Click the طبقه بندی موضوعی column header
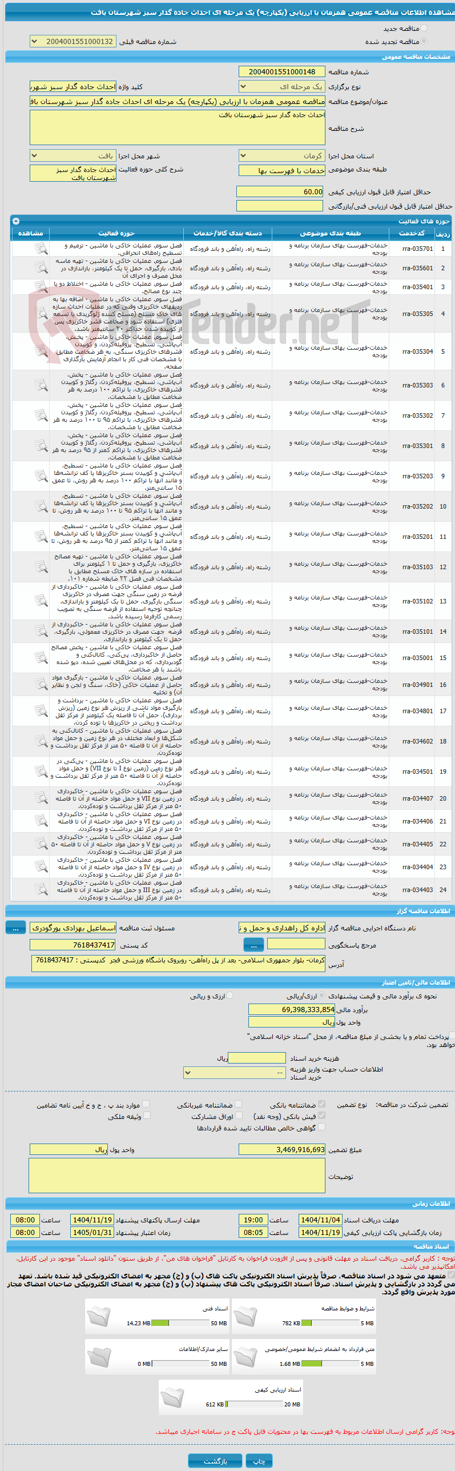This screenshot has width=455, height=1471. 331,234
